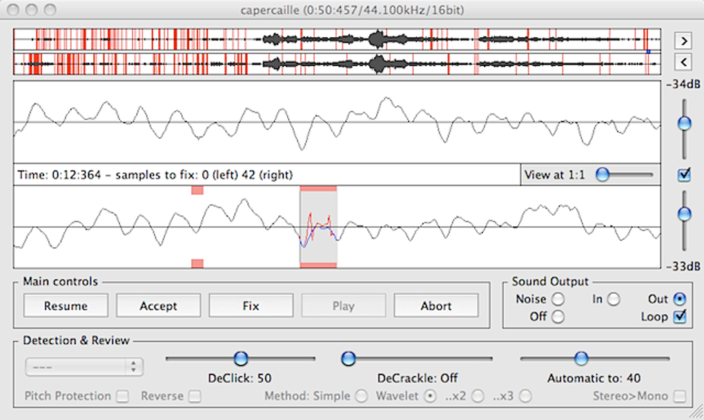Image resolution: width=704 pixels, height=420 pixels.
Task: Select Out sound output radio
Action: click(679, 299)
